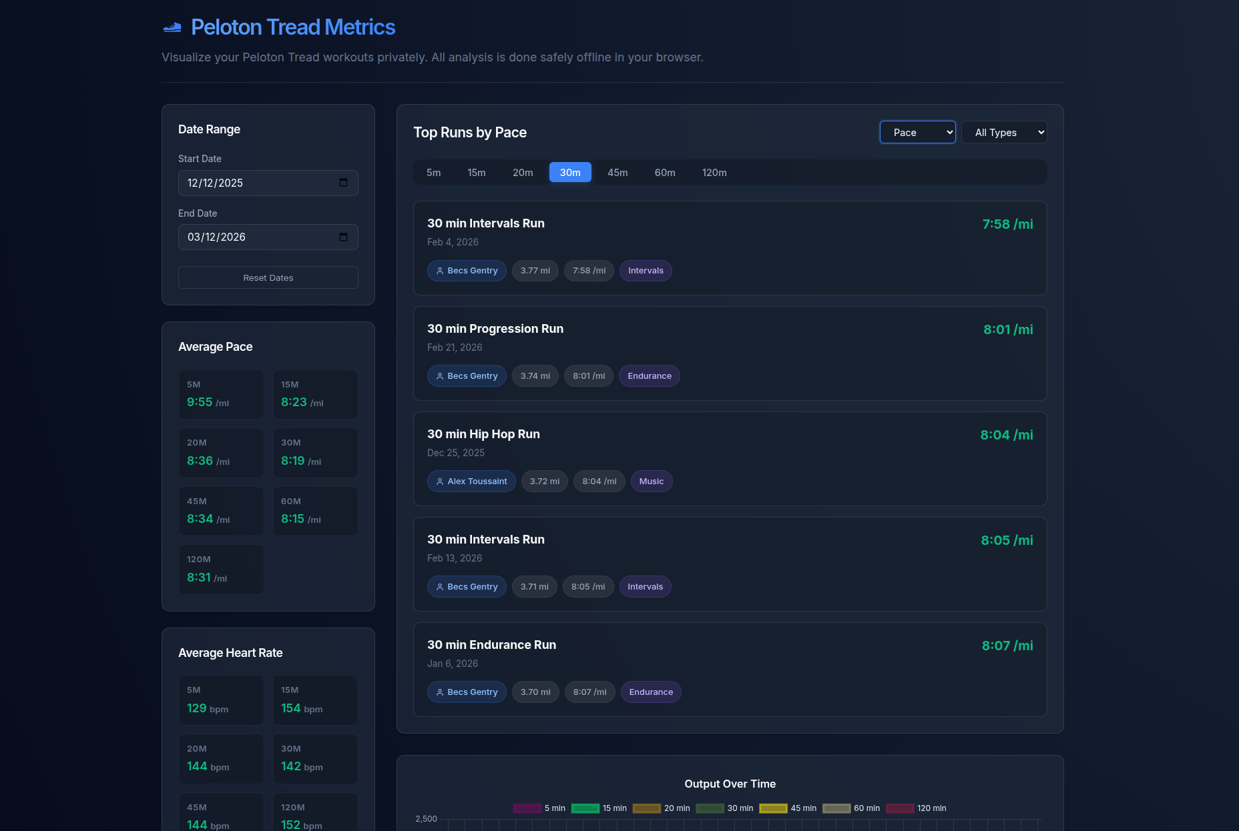The width and height of the screenshot is (1239, 831).
Task: Select the 20m duration tab
Action: 523,172
